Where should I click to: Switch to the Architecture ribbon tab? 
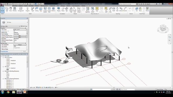pyautogui.click(x=8, y=6)
